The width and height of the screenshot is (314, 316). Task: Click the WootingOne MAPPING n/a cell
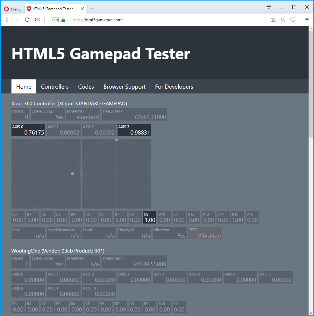(83, 262)
